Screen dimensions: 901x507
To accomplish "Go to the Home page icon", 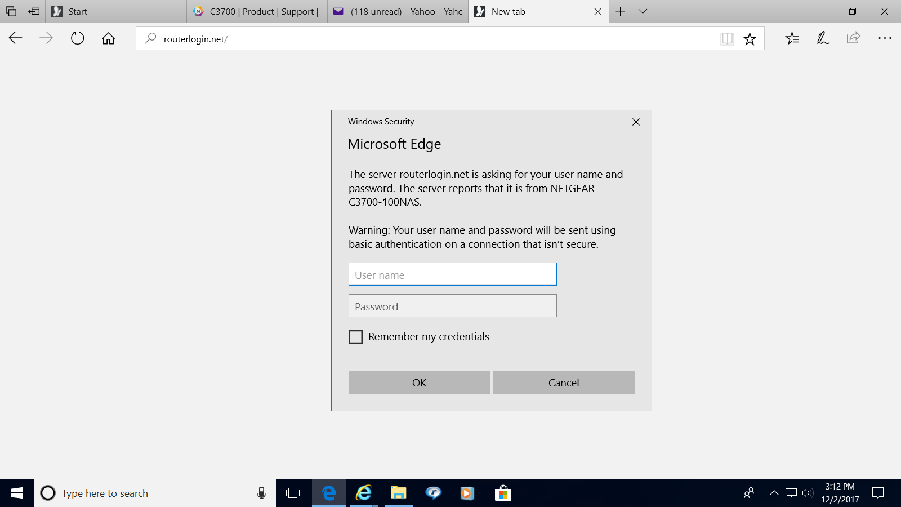I will click(x=108, y=38).
